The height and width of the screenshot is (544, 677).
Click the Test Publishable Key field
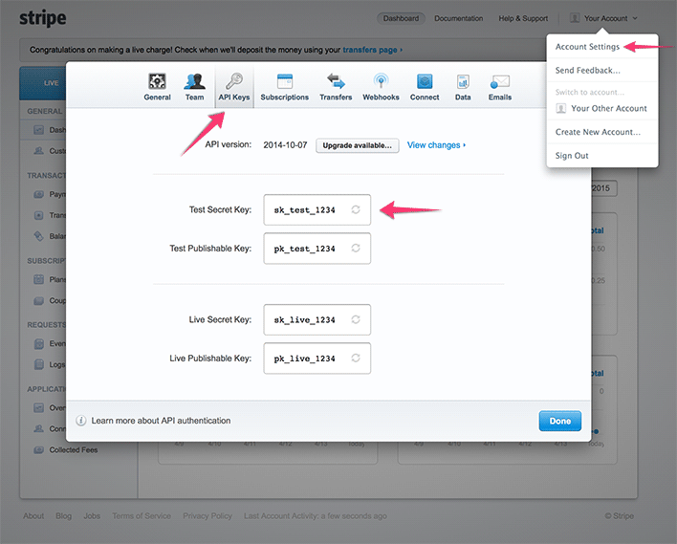(x=317, y=249)
